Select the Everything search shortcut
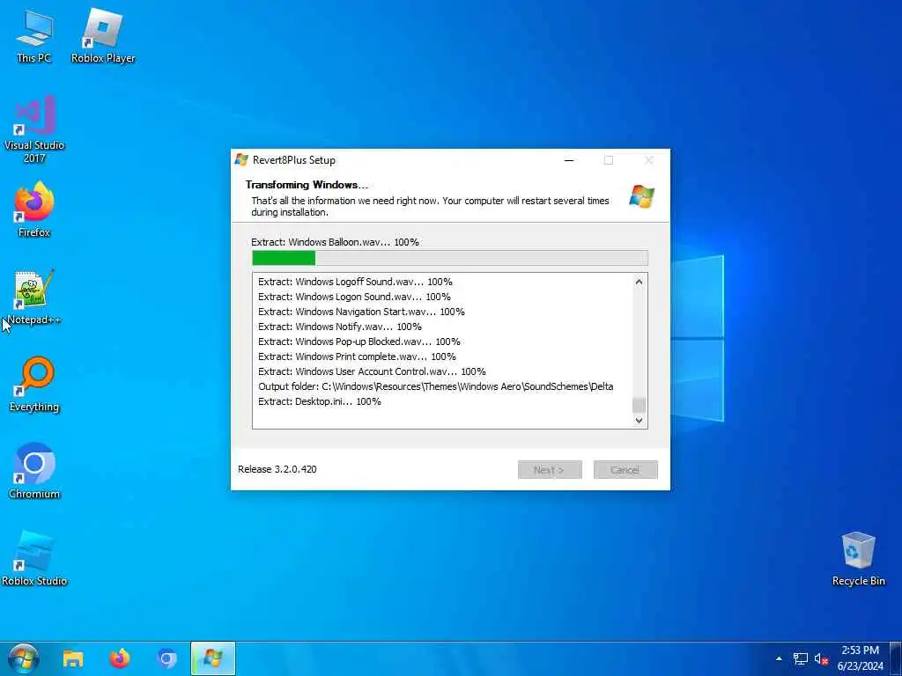The width and height of the screenshot is (902, 676). click(x=34, y=384)
